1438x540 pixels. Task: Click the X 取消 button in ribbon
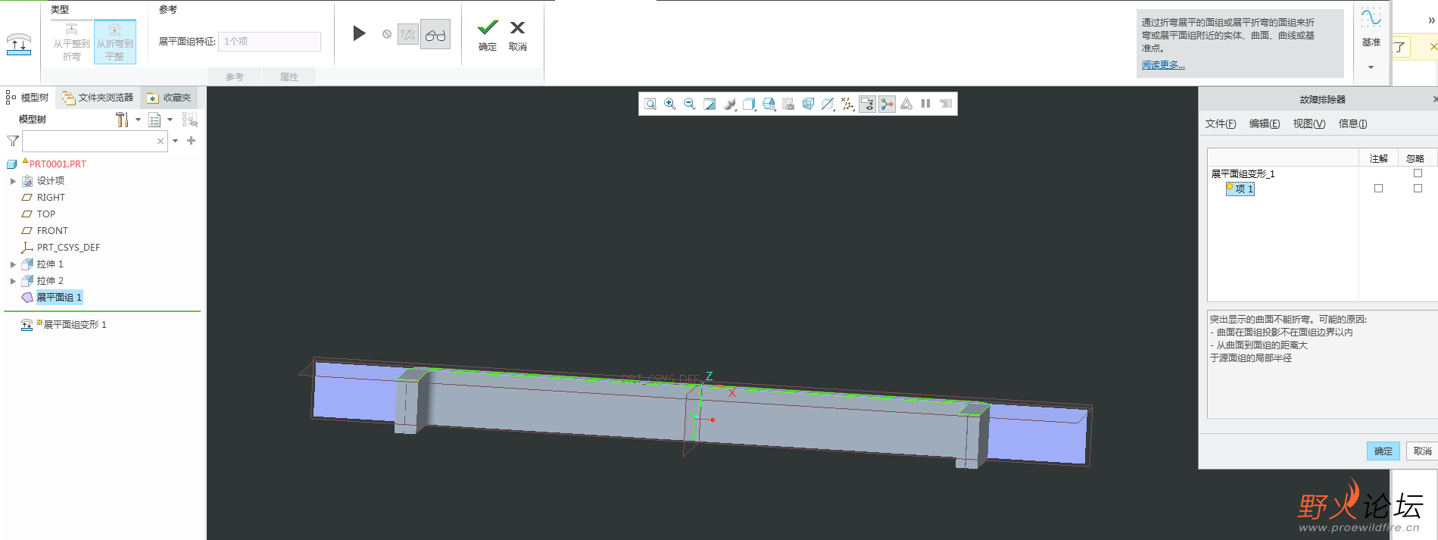(x=518, y=36)
